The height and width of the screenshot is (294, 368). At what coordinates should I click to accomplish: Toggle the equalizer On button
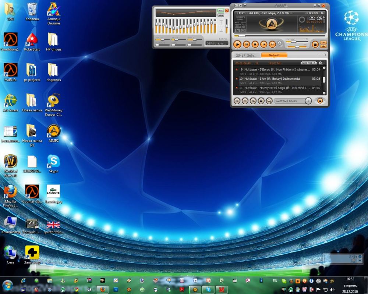[x=220, y=11]
